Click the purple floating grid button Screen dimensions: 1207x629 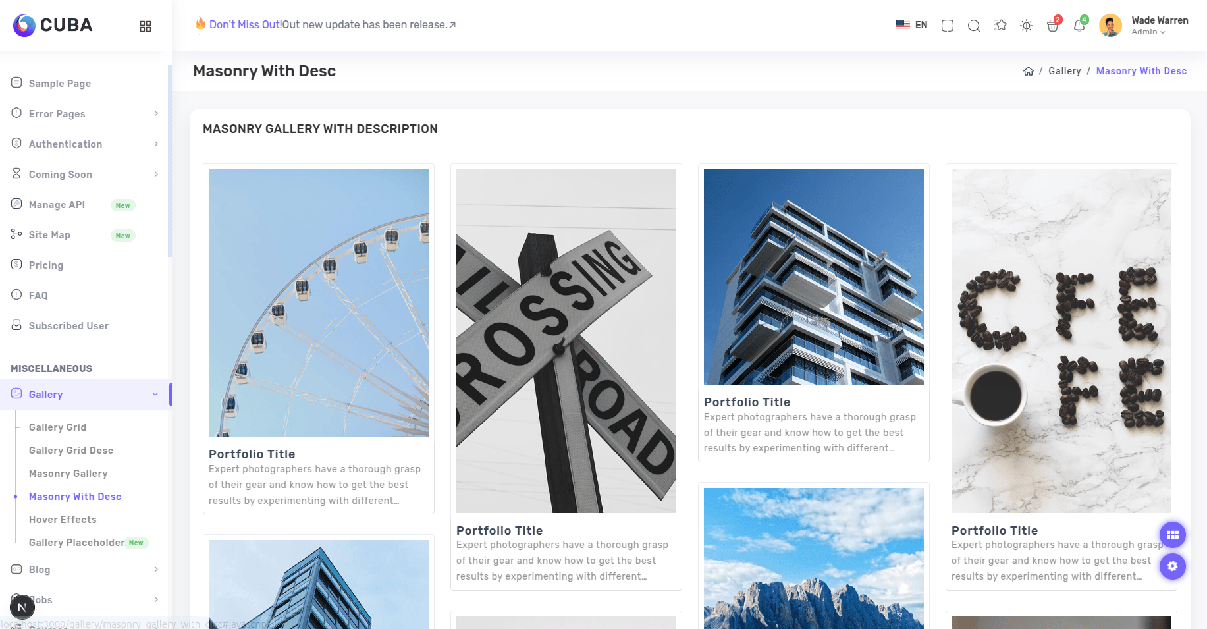click(1173, 535)
